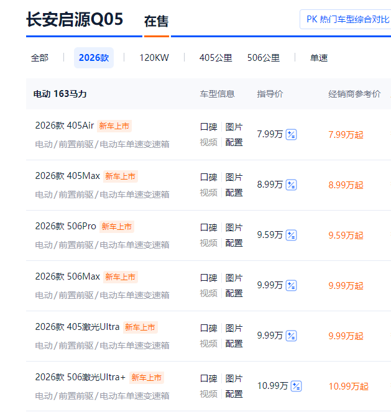Select the 2026款 filter
Image resolution: width=391 pixels, height=420 pixels.
(94, 58)
